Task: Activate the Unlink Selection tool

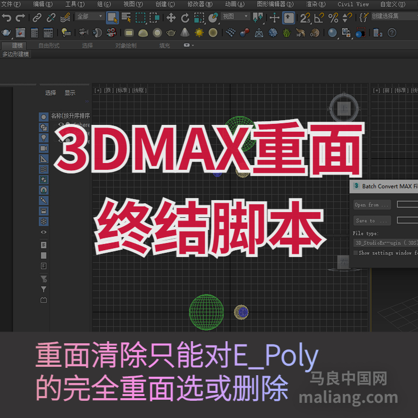Action: point(51,18)
